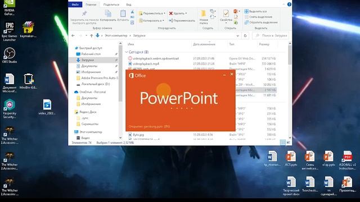Open recent locations dropdown arrow

click(86, 36)
